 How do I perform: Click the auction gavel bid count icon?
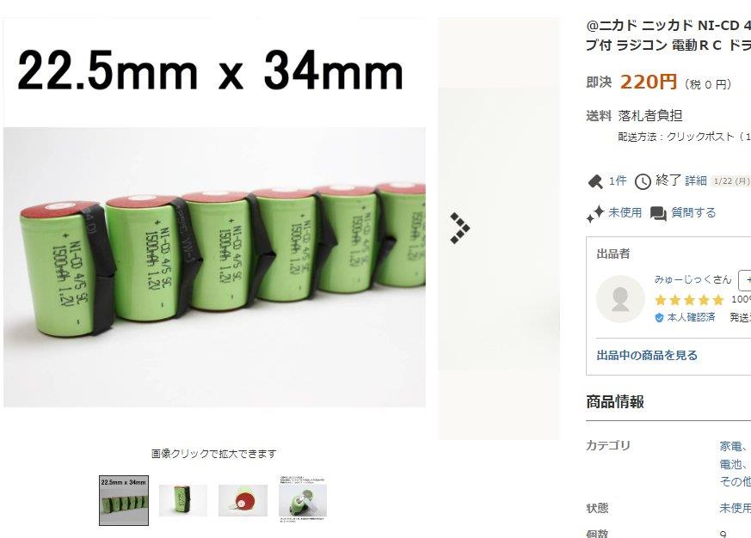594,181
